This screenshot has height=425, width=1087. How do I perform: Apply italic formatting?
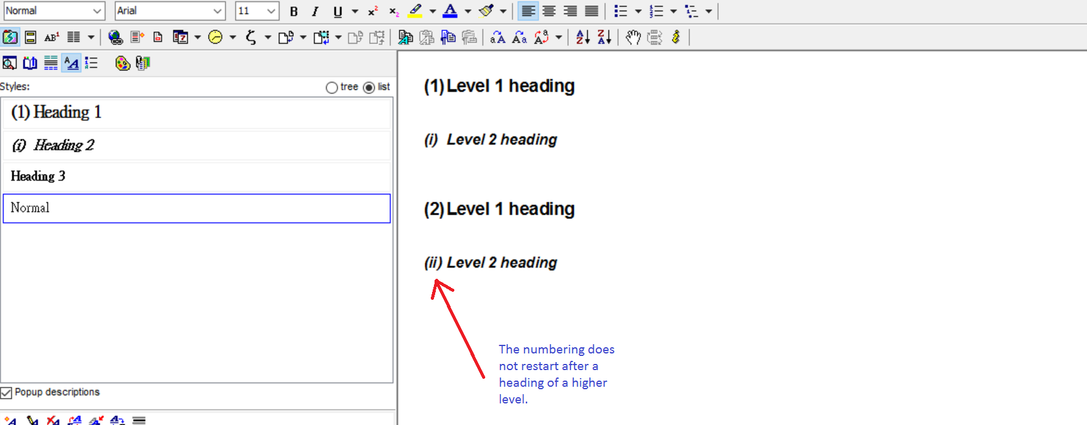pos(315,11)
